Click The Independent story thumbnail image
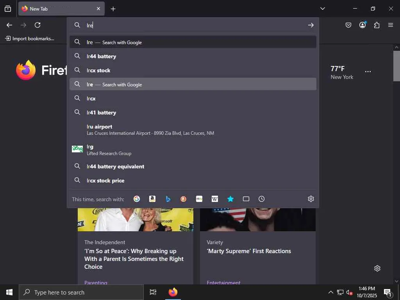The height and width of the screenshot is (300, 400). coord(136,220)
